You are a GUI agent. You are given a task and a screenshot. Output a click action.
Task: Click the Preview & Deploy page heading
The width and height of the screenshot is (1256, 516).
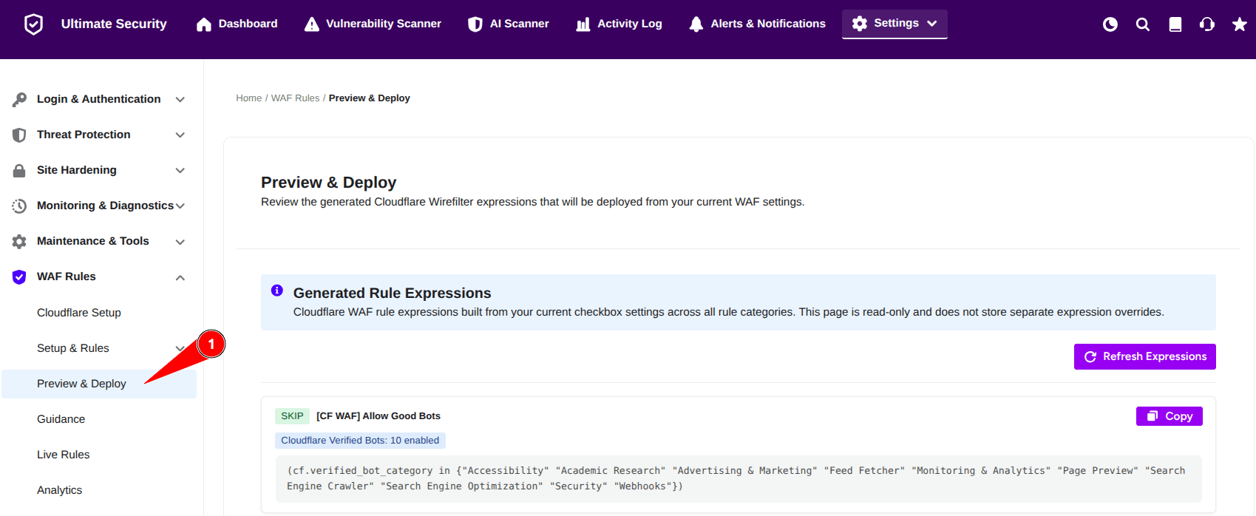point(329,183)
